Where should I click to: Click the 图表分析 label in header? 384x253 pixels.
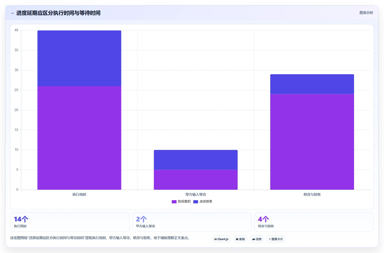tap(366, 13)
